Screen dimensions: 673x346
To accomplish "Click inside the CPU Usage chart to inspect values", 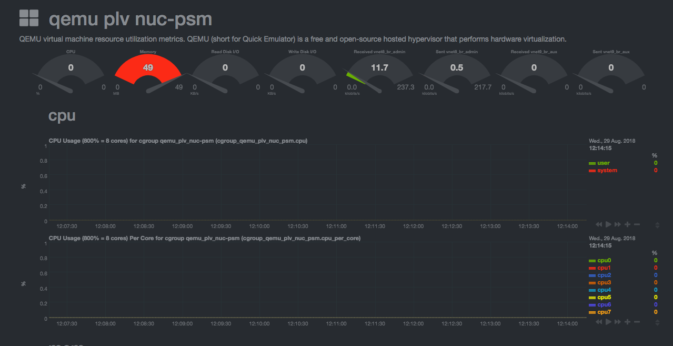I will tap(316, 184).
